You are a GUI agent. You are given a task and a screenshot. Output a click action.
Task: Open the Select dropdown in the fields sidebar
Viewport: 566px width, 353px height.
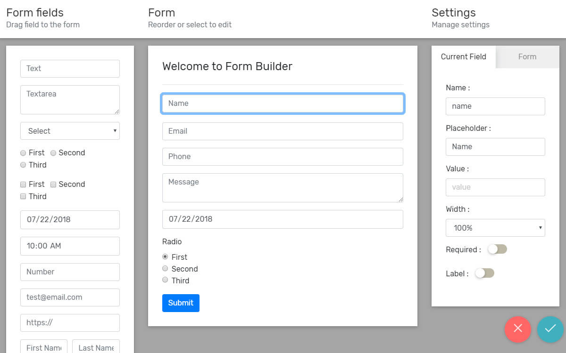[x=70, y=131]
